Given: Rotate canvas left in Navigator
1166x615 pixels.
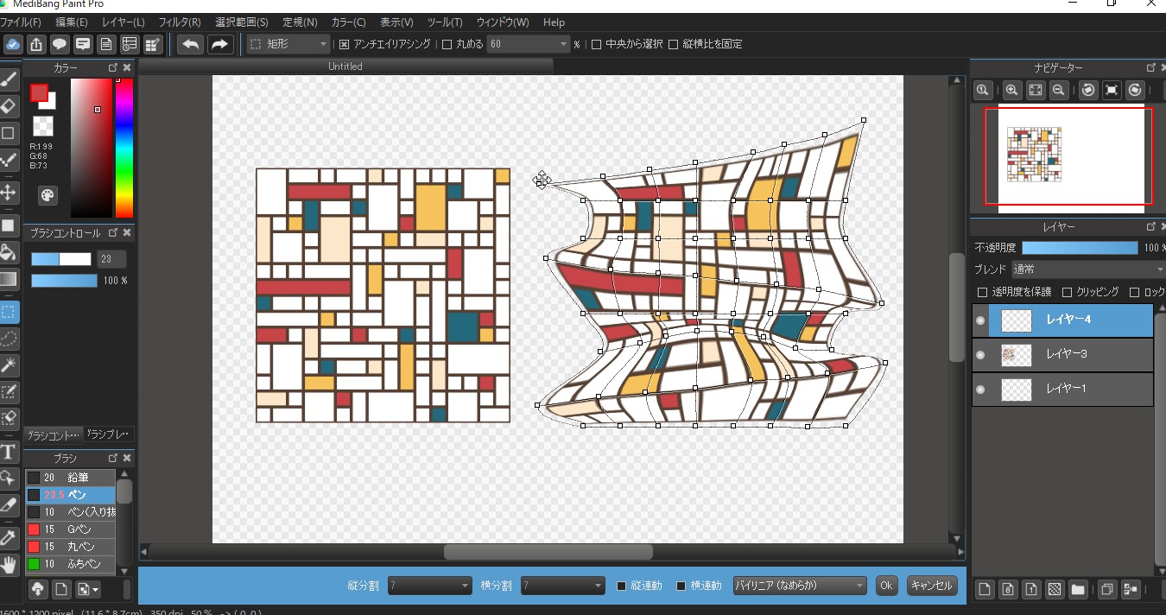Looking at the screenshot, I should point(1088,90).
